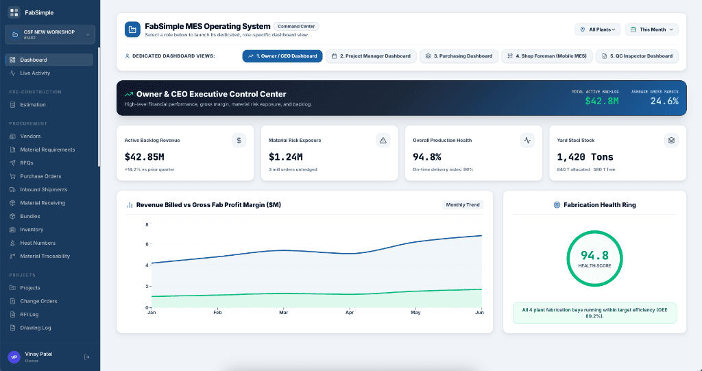
Task: Click the RFI Log icon
Action: click(12, 315)
